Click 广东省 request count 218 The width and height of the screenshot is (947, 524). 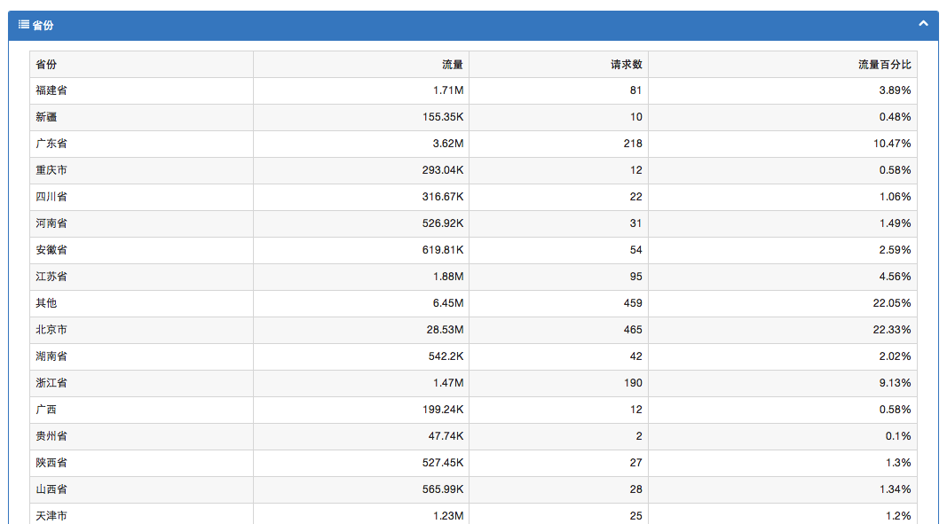tap(633, 144)
